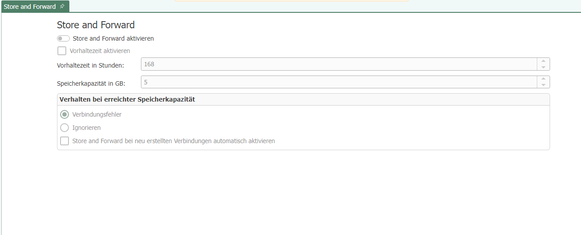Choose the Ignorieren radio option
Screen dimensions: 581x235
(65, 128)
